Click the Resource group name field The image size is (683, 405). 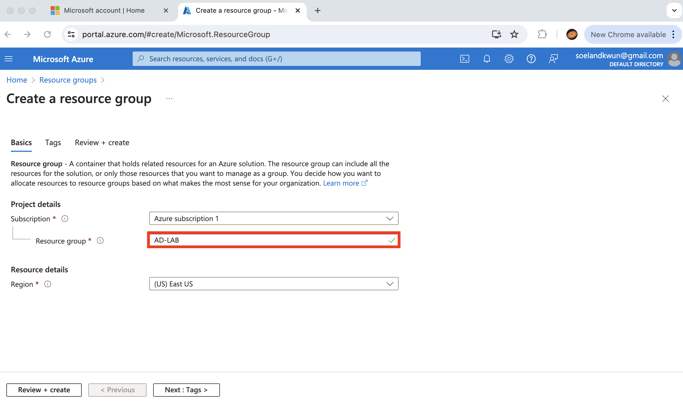click(269, 240)
